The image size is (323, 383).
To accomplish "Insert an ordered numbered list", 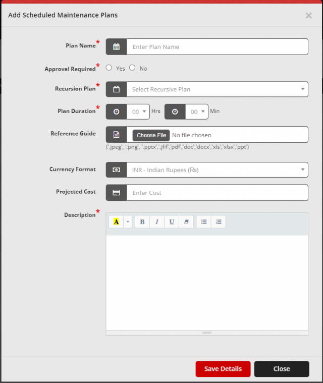I will [219, 222].
